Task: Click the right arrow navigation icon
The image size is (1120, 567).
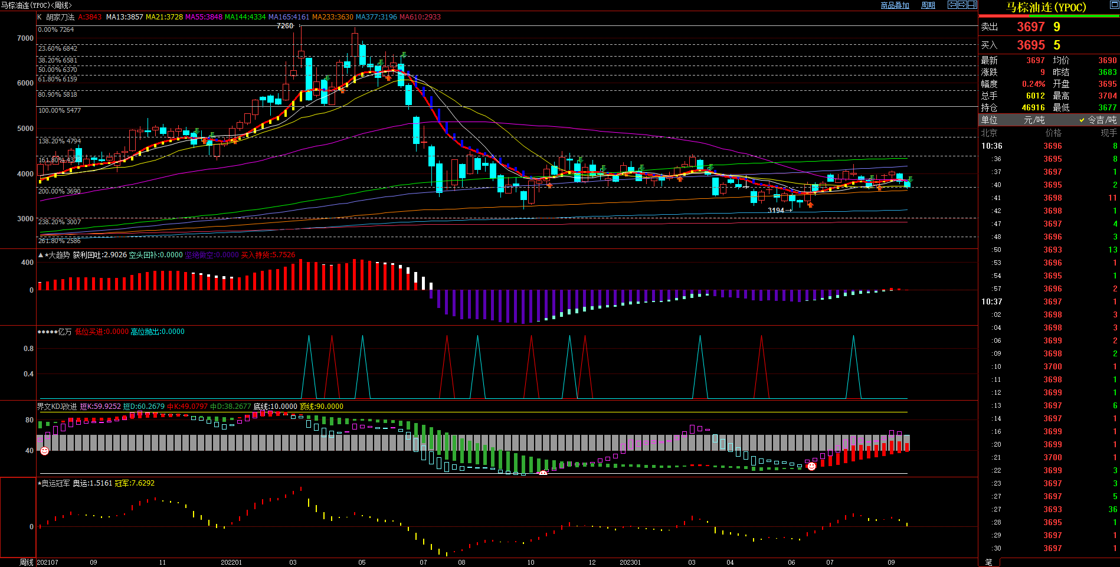Action: (x=962, y=5)
